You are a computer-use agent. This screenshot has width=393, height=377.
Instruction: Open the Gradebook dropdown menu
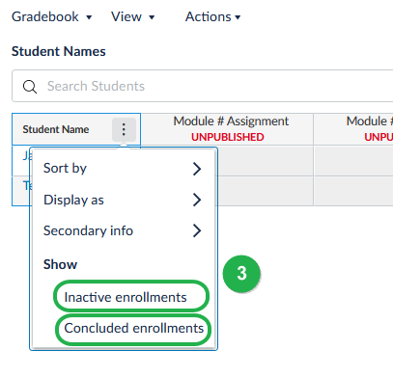pos(51,16)
